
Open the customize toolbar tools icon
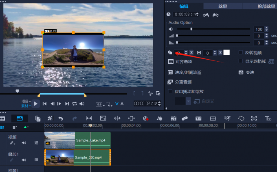50,118
